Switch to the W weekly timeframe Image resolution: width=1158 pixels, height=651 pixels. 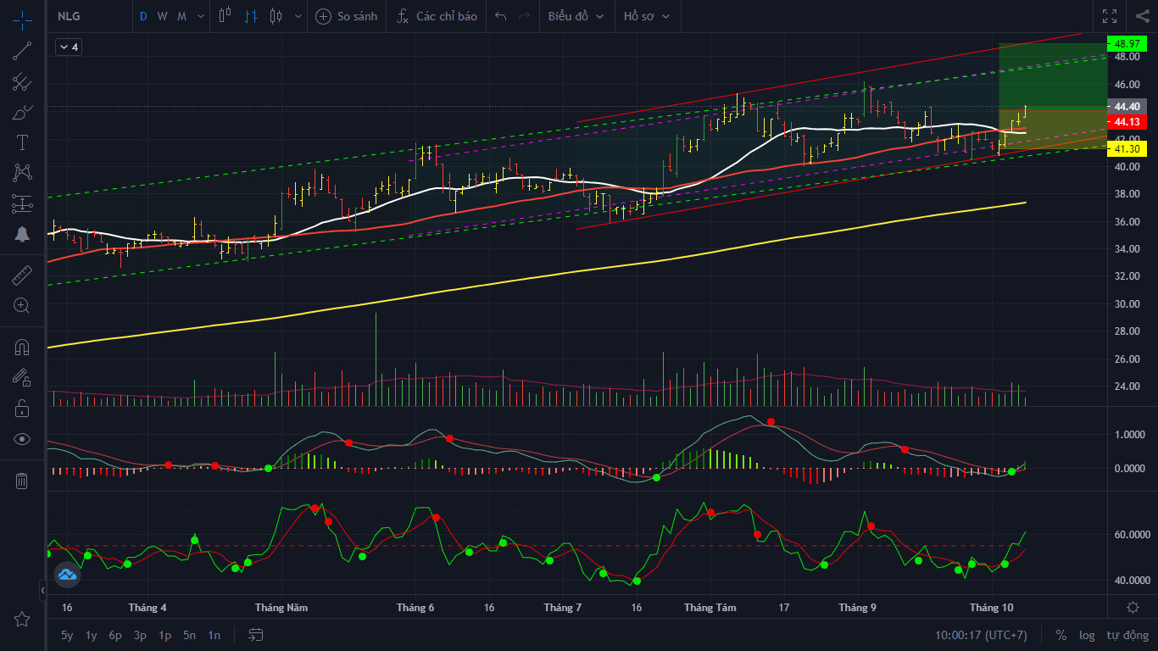point(162,16)
